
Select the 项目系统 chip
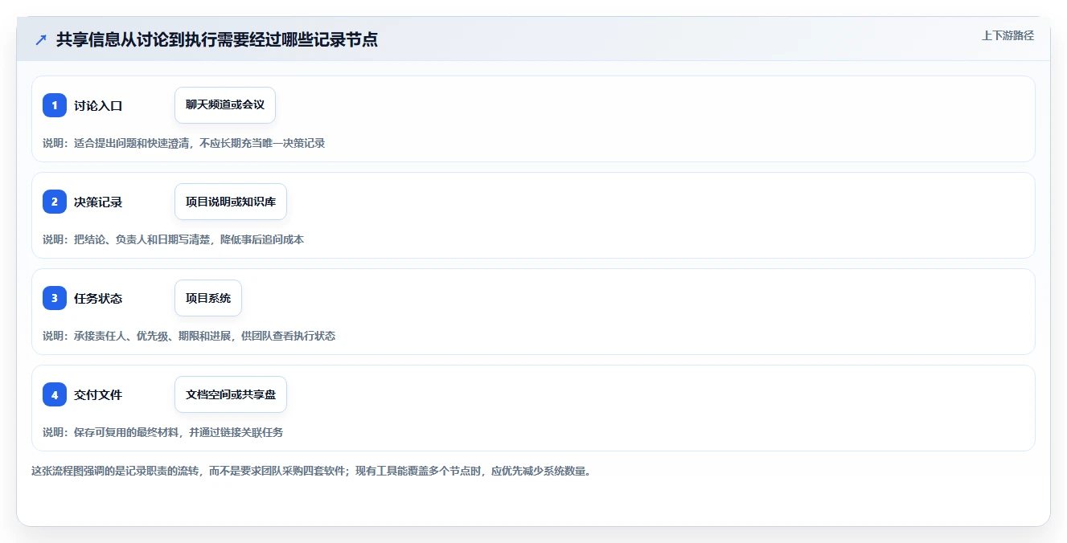click(x=208, y=298)
